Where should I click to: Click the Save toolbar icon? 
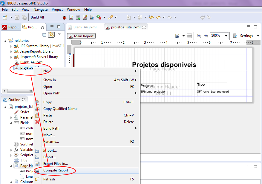click(x=17, y=17)
